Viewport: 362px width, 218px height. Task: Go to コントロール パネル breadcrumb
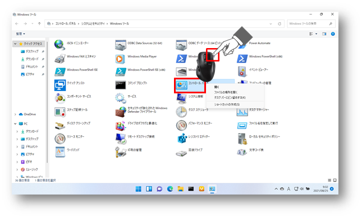point(65,23)
